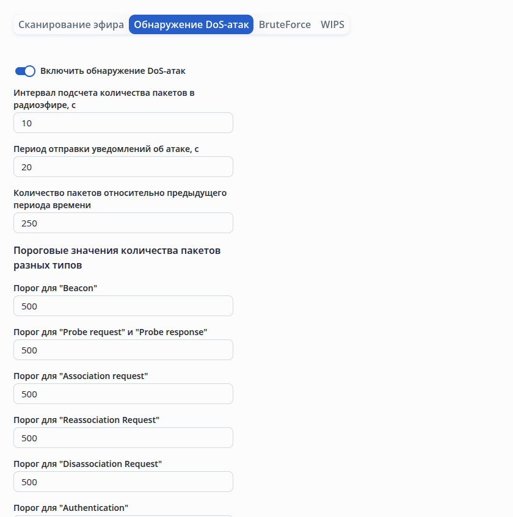513x517 pixels.
Task: Switch to the "Сканирование эфира" tab
Action: (71, 25)
